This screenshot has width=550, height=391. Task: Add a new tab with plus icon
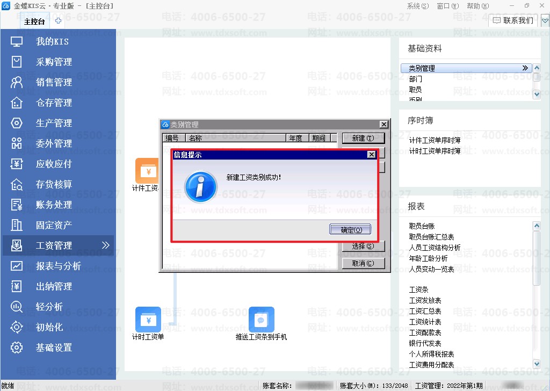58,21
